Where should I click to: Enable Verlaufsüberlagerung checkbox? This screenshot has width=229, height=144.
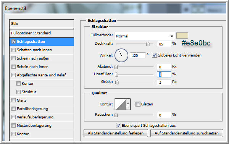[x=13, y=117]
